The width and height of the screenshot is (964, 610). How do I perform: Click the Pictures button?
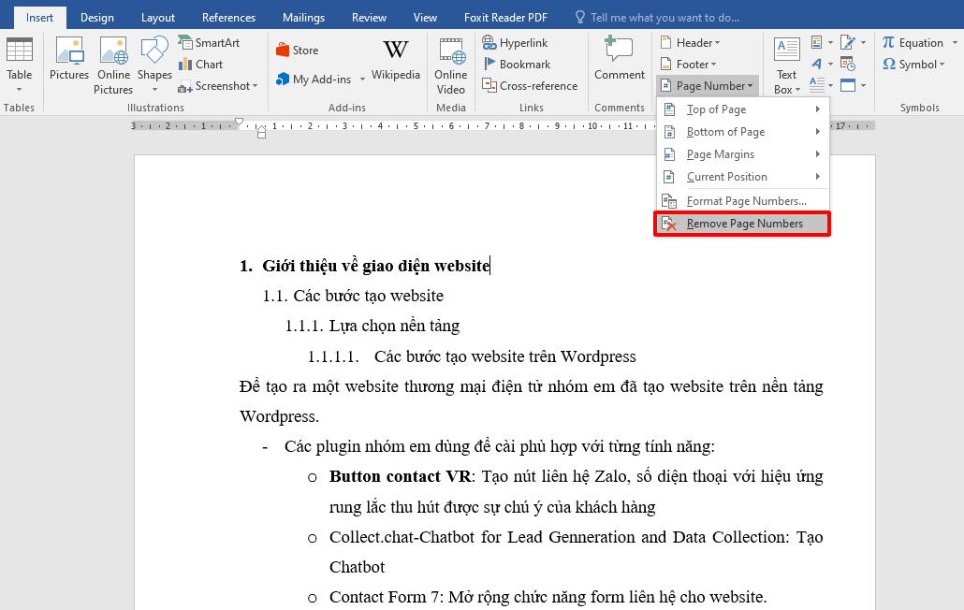click(x=68, y=61)
